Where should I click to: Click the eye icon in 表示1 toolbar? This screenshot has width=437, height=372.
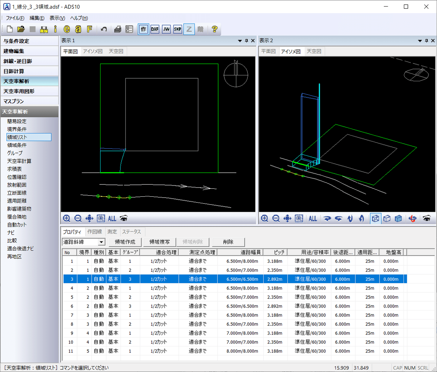click(x=124, y=218)
